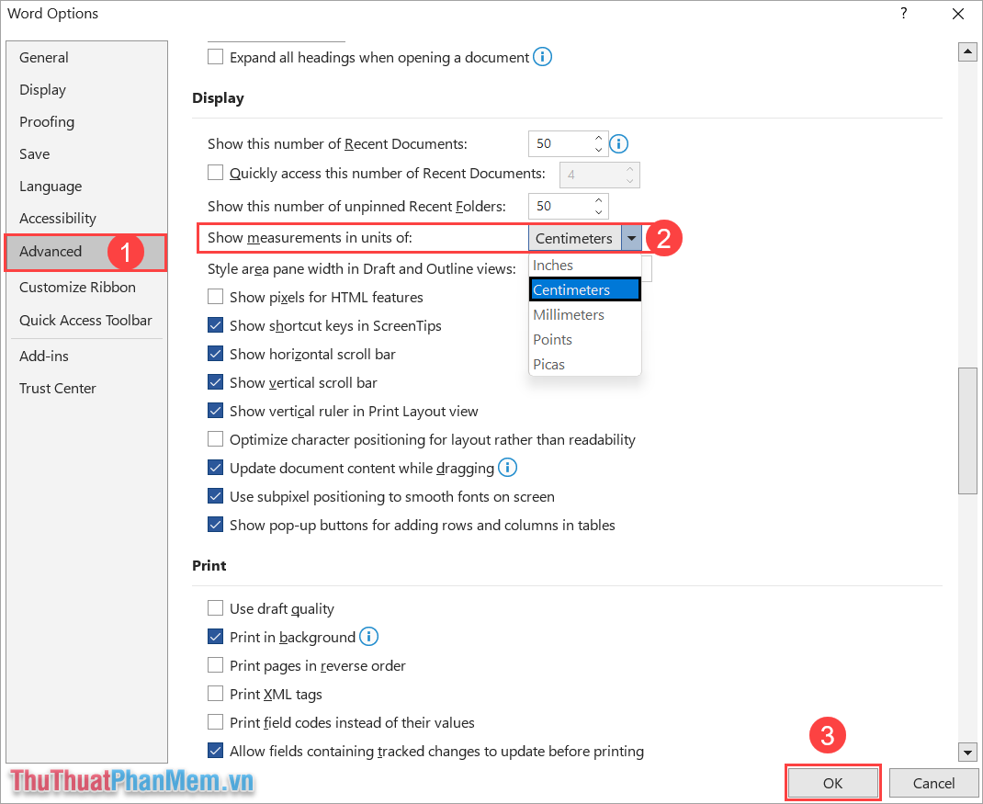Click the Cancel button
This screenshot has height=804, width=983.
[933, 783]
